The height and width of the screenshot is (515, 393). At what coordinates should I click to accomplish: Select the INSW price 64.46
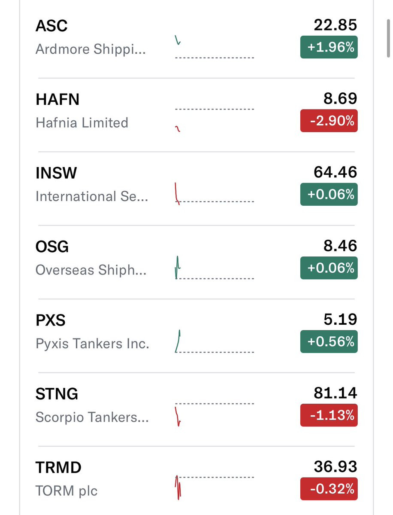pos(335,172)
